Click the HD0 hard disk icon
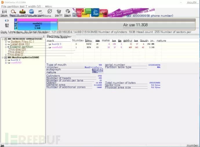Viewport: 200px width, 147px height. (x=6, y=39)
